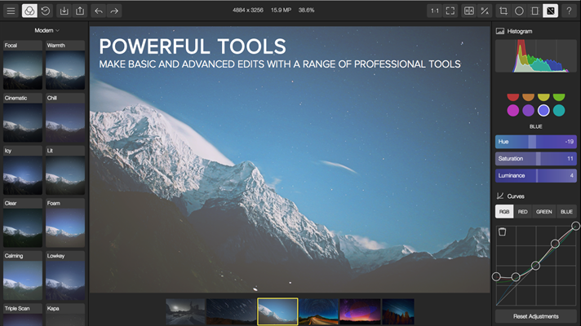This screenshot has height=326, width=581.
Task: Apply the Chill preset
Action: coord(65,117)
